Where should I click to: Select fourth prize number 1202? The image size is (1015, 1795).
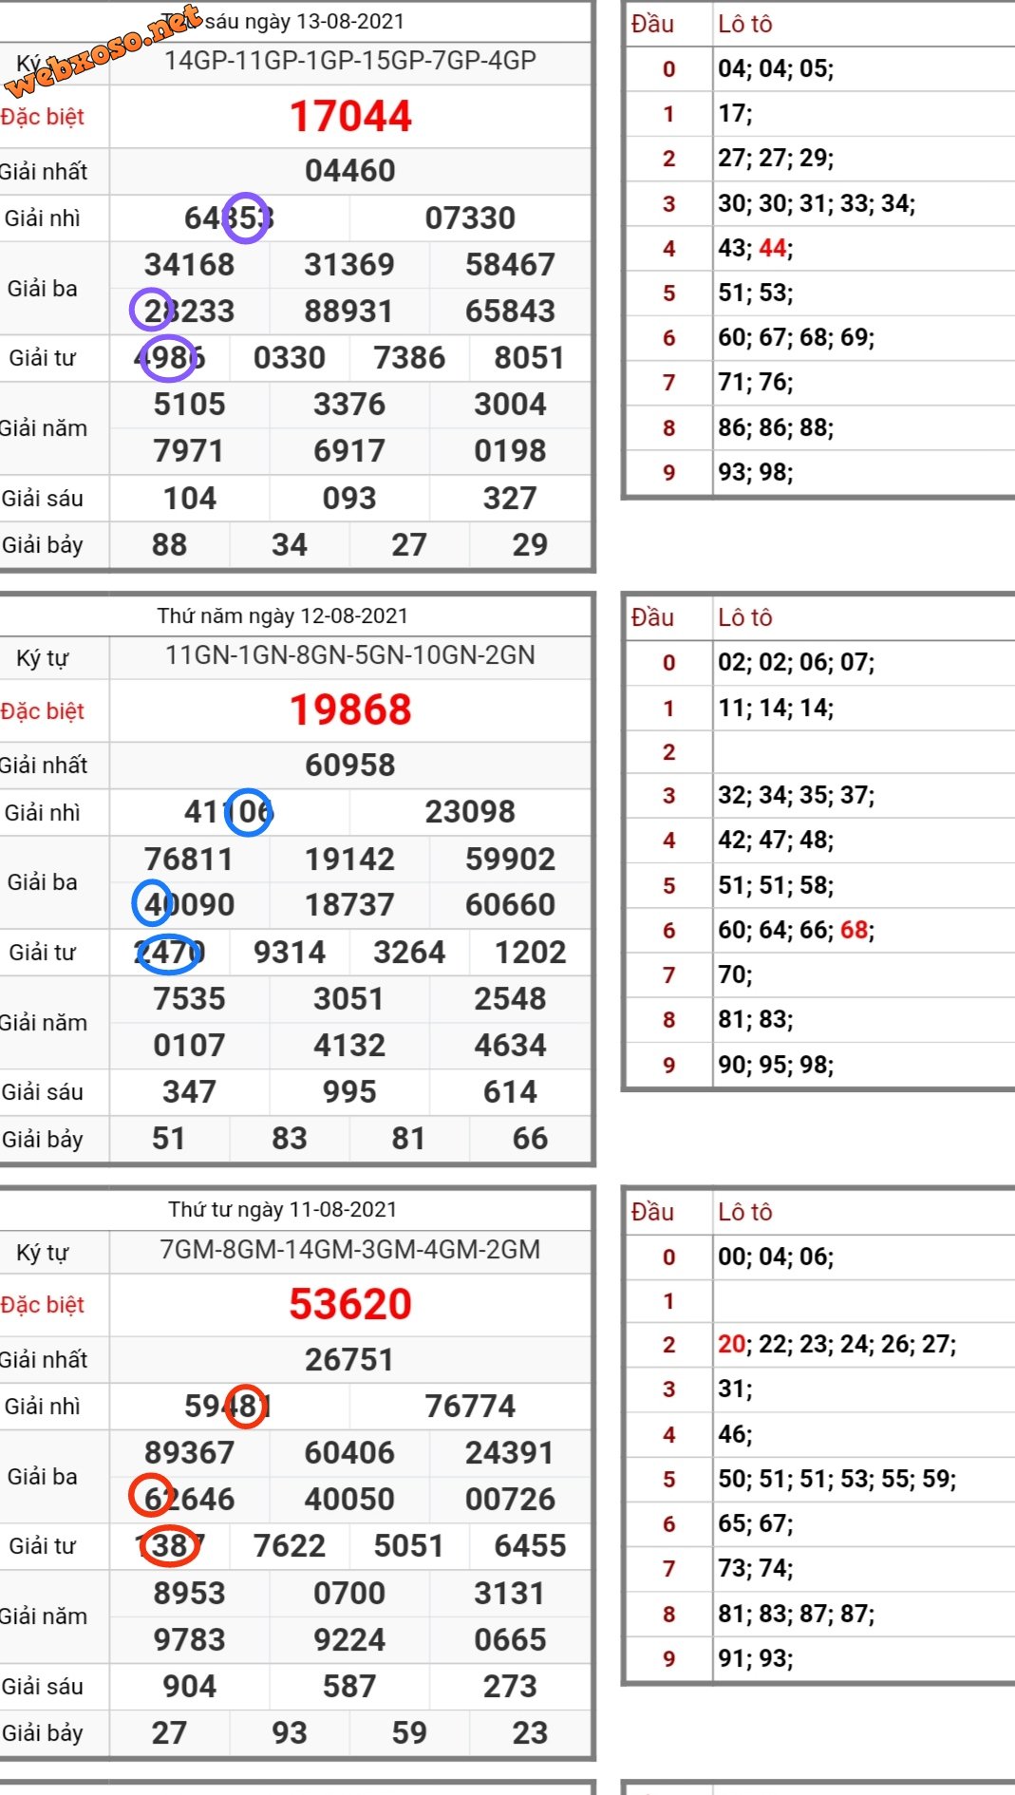coord(530,953)
